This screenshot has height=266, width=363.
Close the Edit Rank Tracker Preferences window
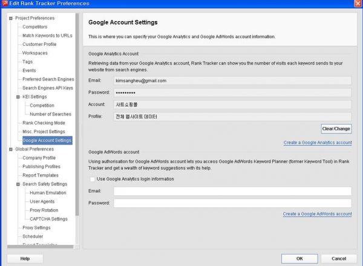pyautogui.click(x=358, y=4)
